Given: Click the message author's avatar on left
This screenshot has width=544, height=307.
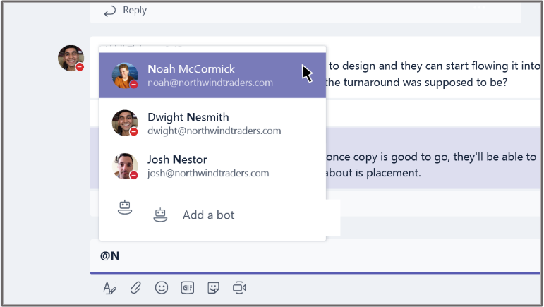Looking at the screenshot, I should pyautogui.click(x=70, y=57).
